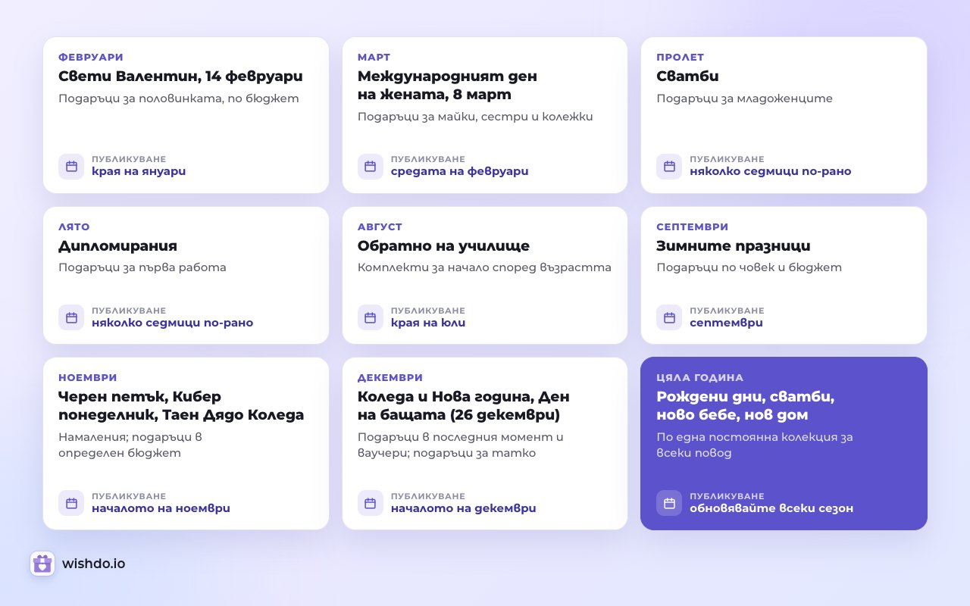Screen dimensions: 970x606
Task: Select the "МАРТ" month label
Action: pyautogui.click(x=374, y=58)
